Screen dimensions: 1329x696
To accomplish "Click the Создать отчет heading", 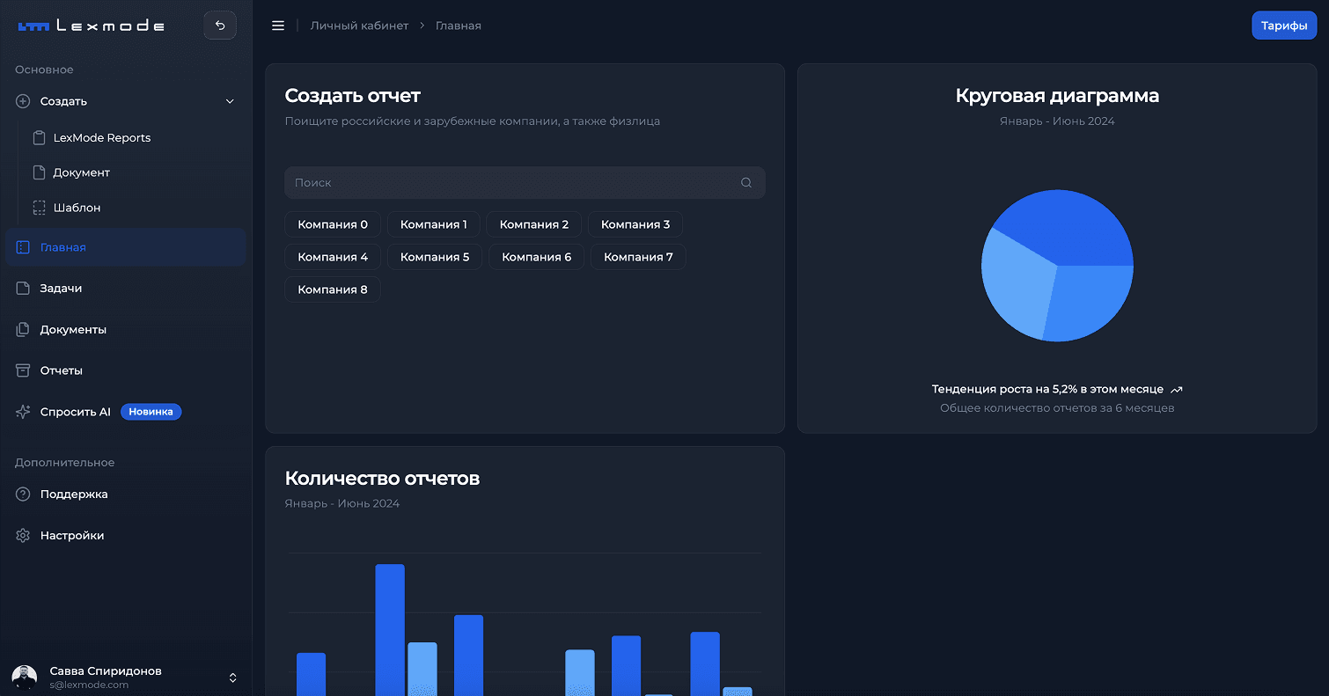I will pos(353,96).
